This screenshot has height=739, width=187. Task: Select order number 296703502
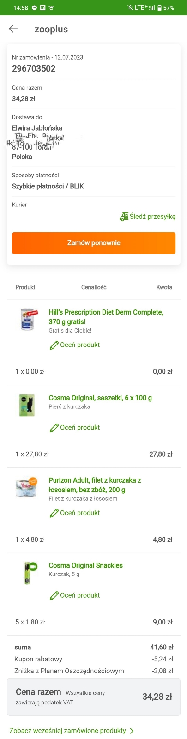point(34,68)
